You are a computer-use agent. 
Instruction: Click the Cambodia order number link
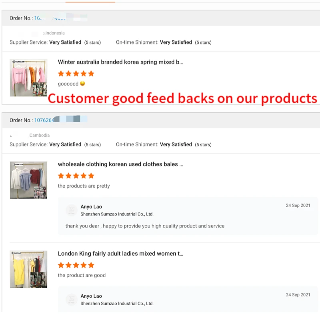click(44, 120)
